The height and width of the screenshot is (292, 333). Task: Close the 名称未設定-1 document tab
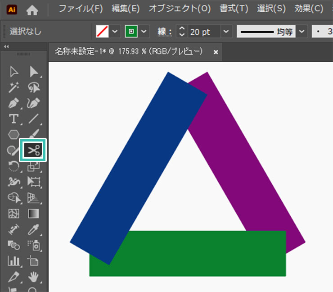[x=216, y=52]
